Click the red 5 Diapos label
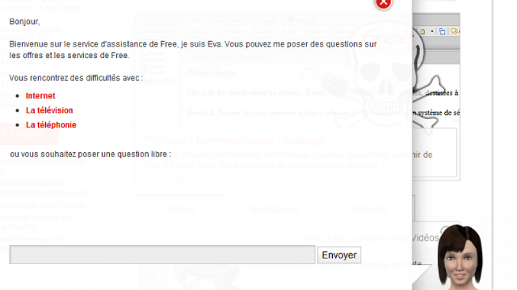Screen dimensions: 517x290 pyautogui.click(x=23, y=134)
